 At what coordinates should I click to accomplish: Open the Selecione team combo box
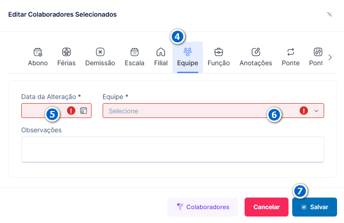coord(213,111)
